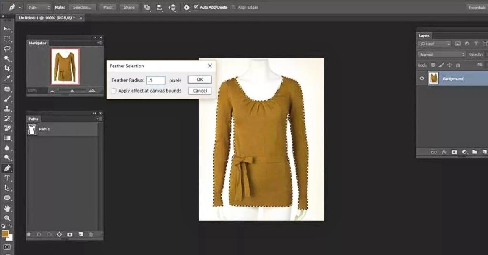
Task: Open Pen tool preset picker arrow
Action: pos(20,7)
